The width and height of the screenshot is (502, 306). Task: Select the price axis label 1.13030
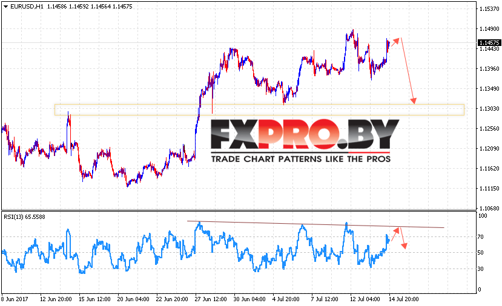(x=489, y=109)
